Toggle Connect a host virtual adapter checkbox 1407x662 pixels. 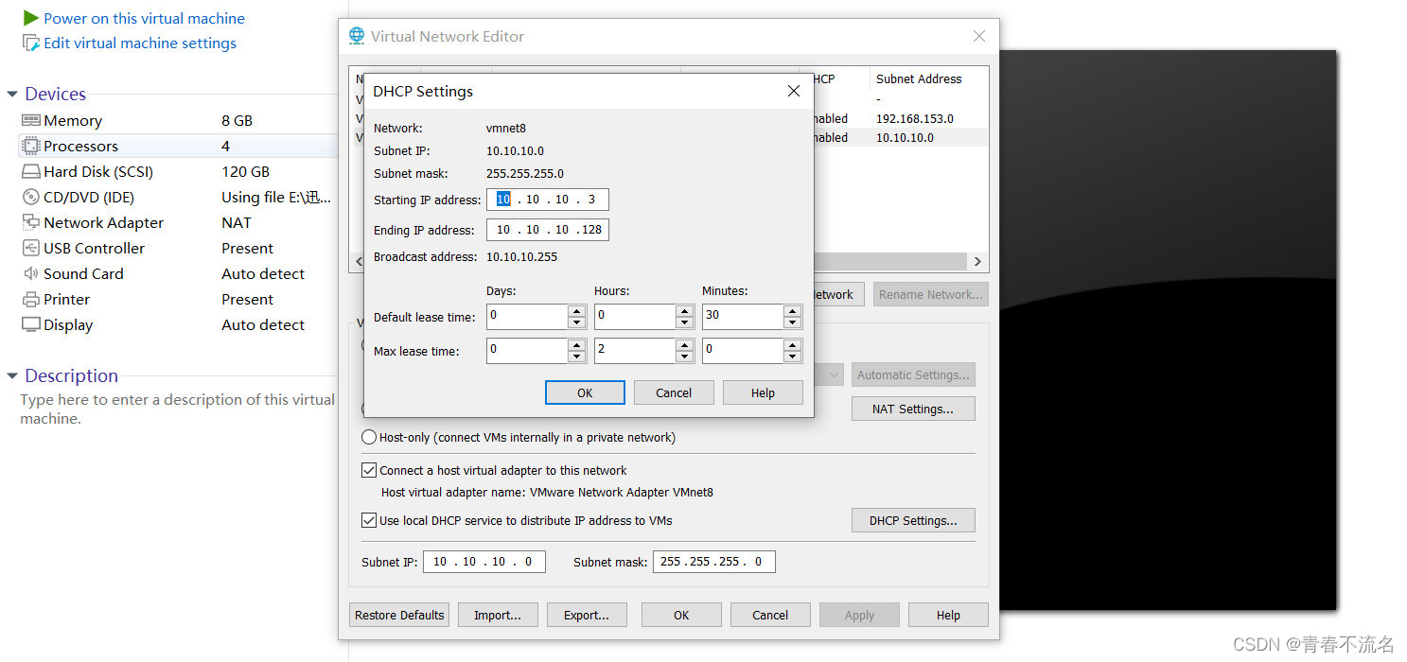pos(369,470)
